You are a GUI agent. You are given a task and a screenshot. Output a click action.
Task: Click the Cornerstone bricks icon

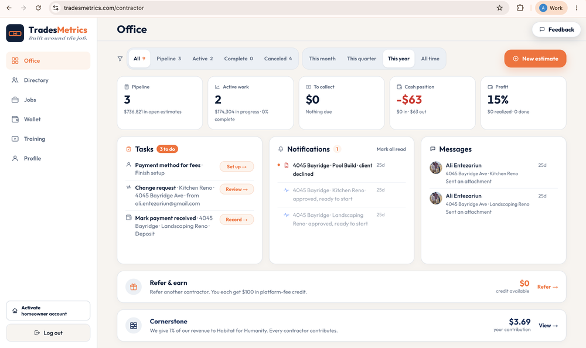pos(134,326)
